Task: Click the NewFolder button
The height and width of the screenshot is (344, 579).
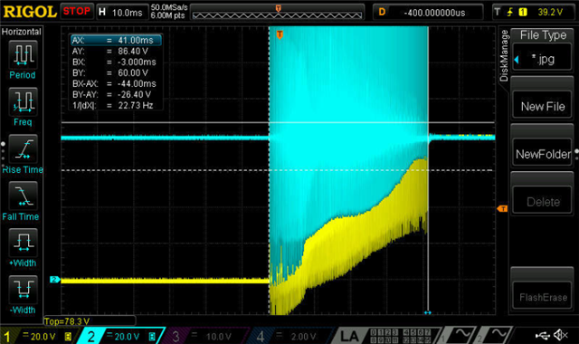Action: (543, 154)
